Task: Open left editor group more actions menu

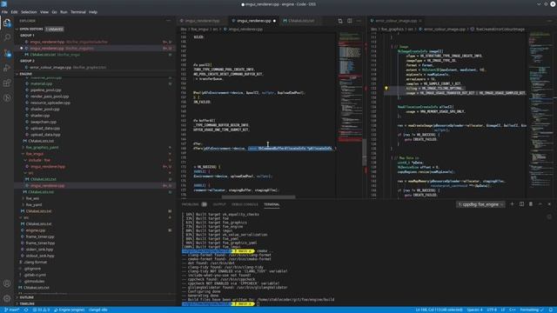Action: click(359, 21)
